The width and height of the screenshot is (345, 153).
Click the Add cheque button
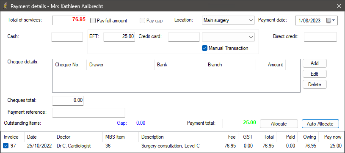pos(315,63)
